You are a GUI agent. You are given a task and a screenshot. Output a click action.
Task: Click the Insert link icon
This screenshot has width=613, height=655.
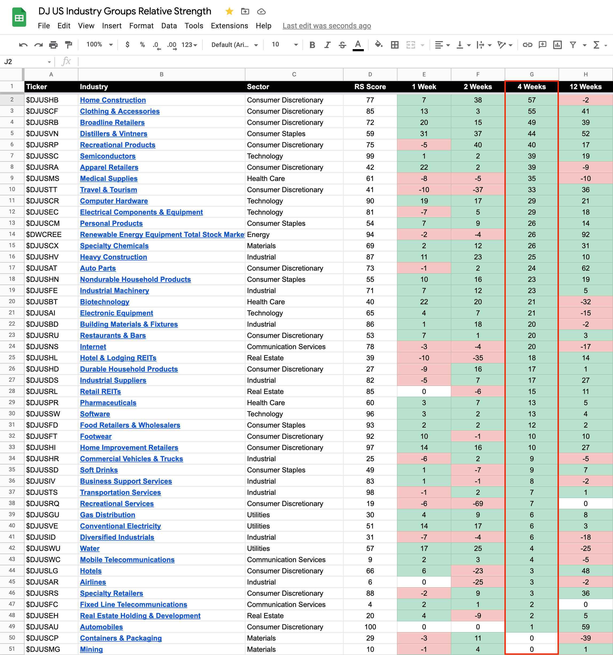527,45
